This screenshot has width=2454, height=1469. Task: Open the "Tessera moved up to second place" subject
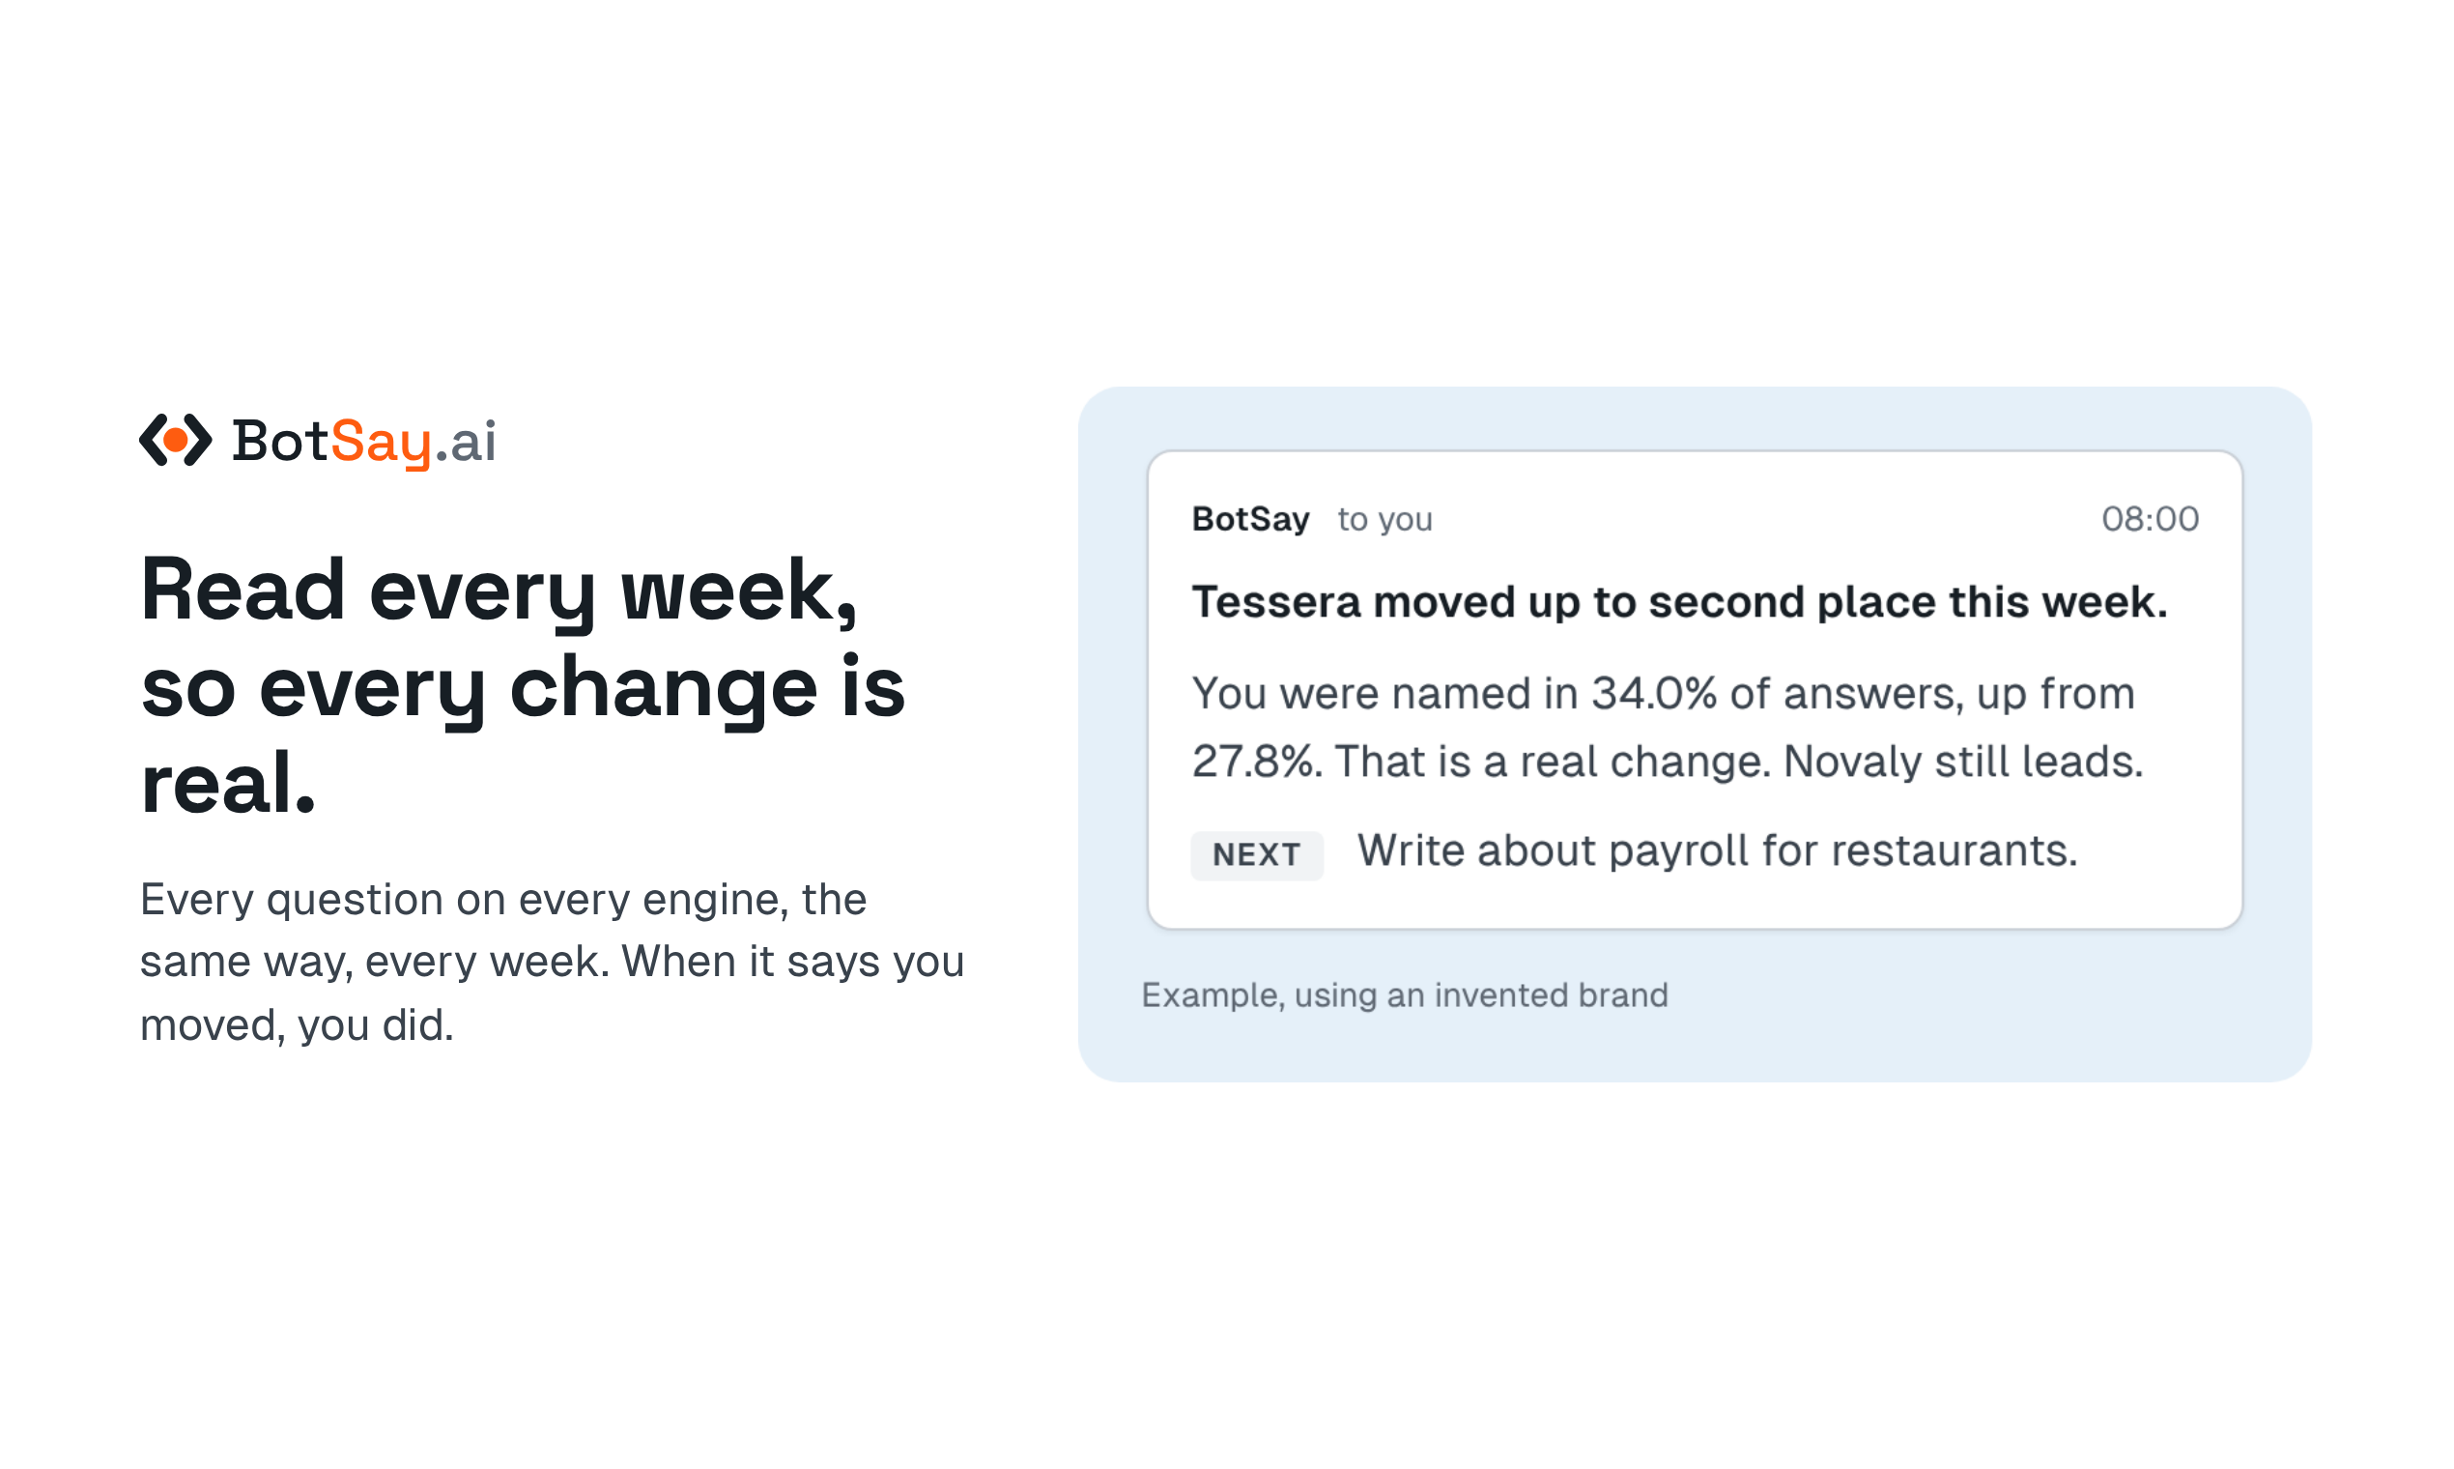[x=1679, y=602]
